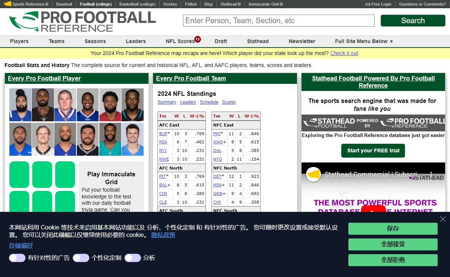Open the Seasons menu

pyautogui.click(x=95, y=41)
